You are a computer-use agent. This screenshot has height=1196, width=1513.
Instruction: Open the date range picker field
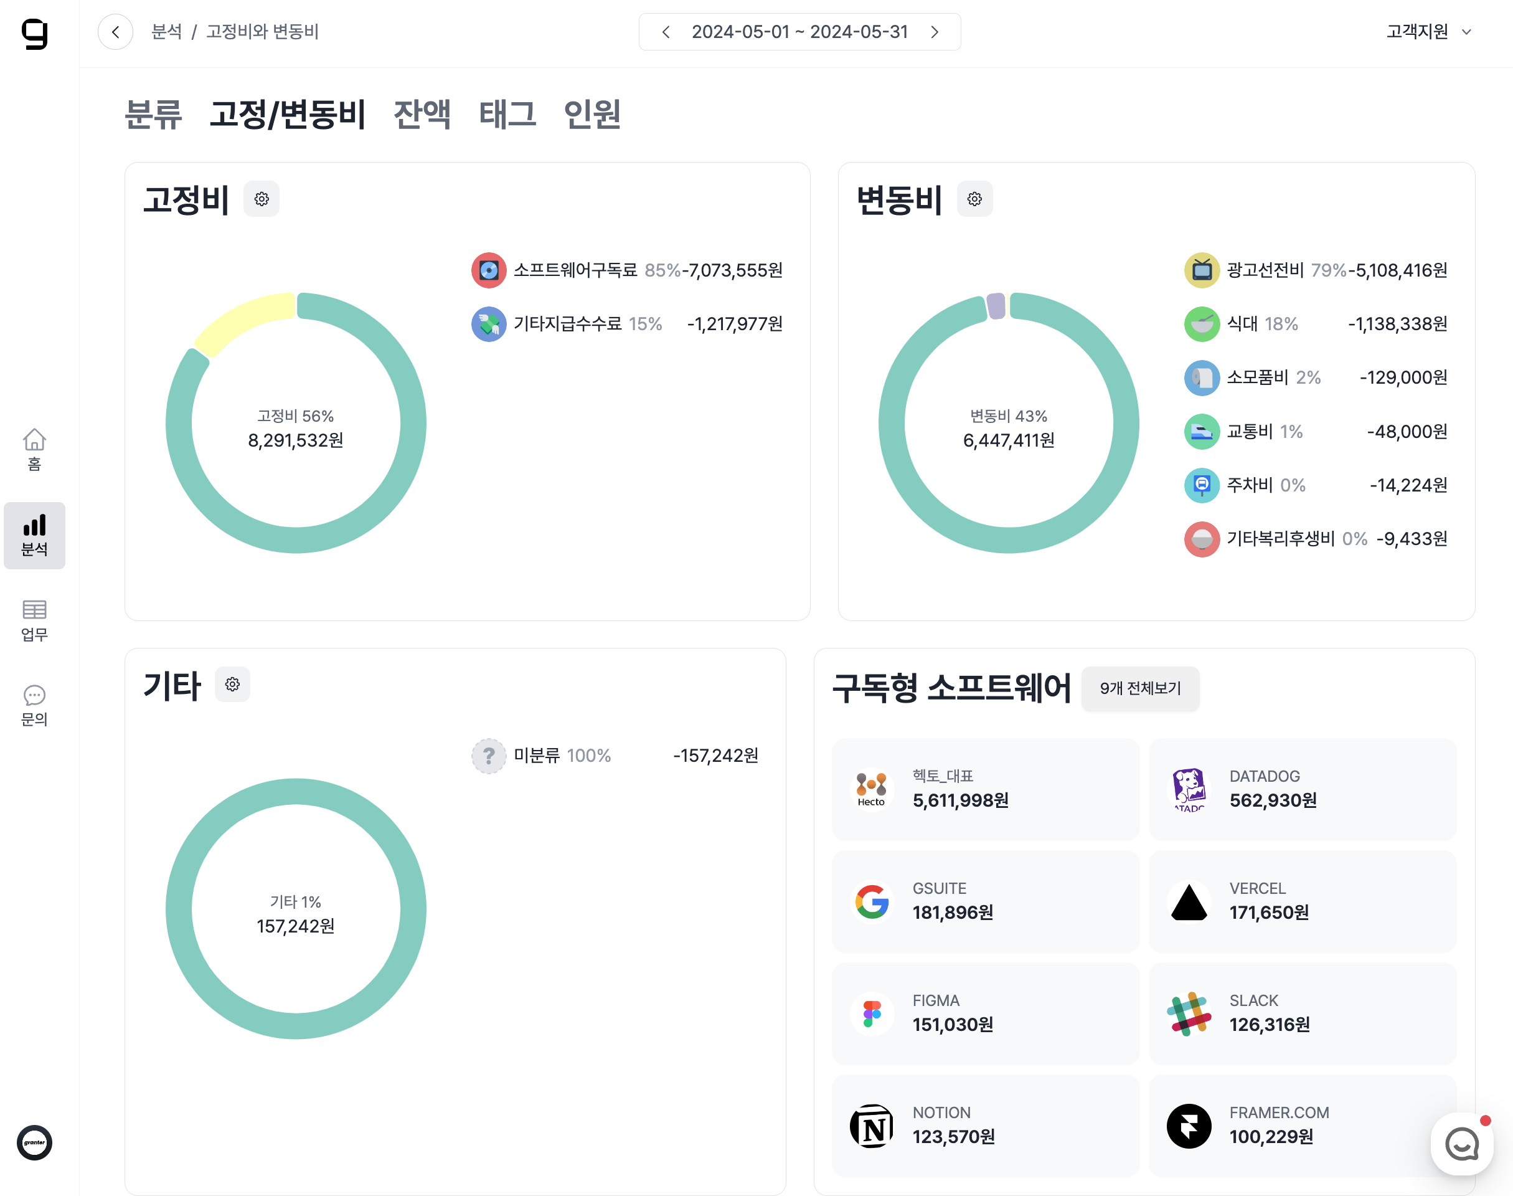click(799, 32)
